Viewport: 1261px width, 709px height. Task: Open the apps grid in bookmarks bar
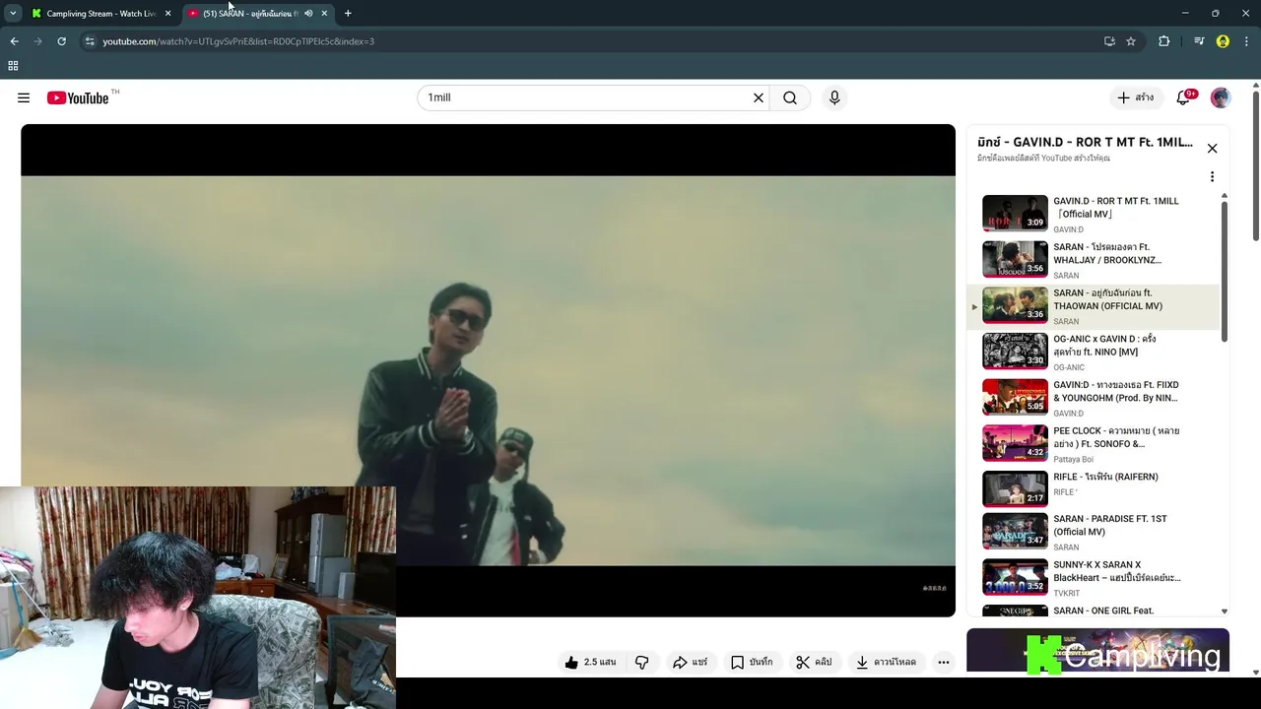click(13, 66)
